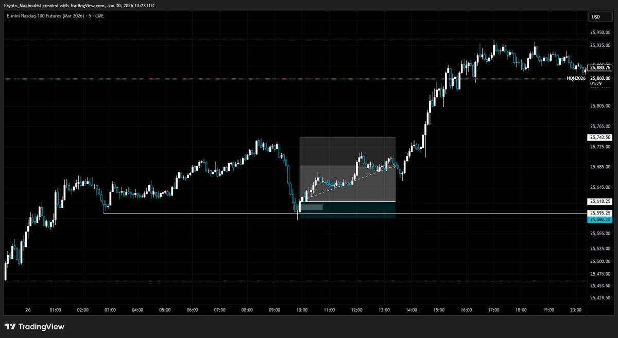Click the NQH2026 contract label on price scale
The height and width of the screenshot is (338, 618).
(576, 78)
